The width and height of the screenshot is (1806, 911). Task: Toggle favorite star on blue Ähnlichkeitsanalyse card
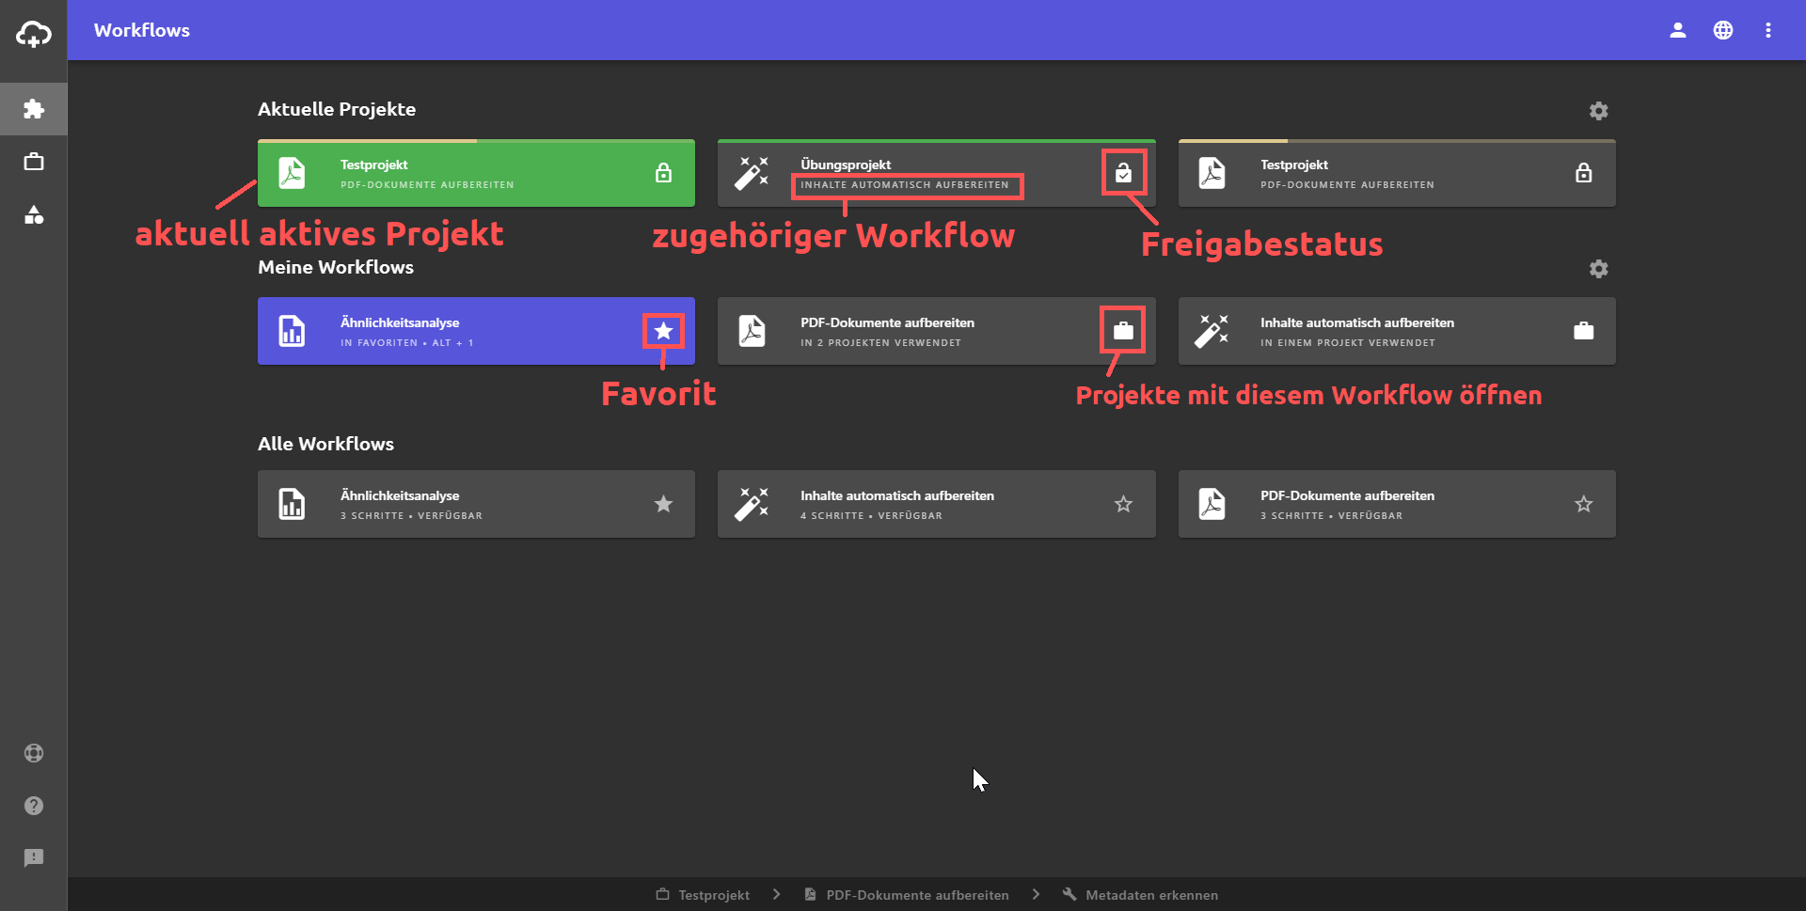pyautogui.click(x=664, y=331)
